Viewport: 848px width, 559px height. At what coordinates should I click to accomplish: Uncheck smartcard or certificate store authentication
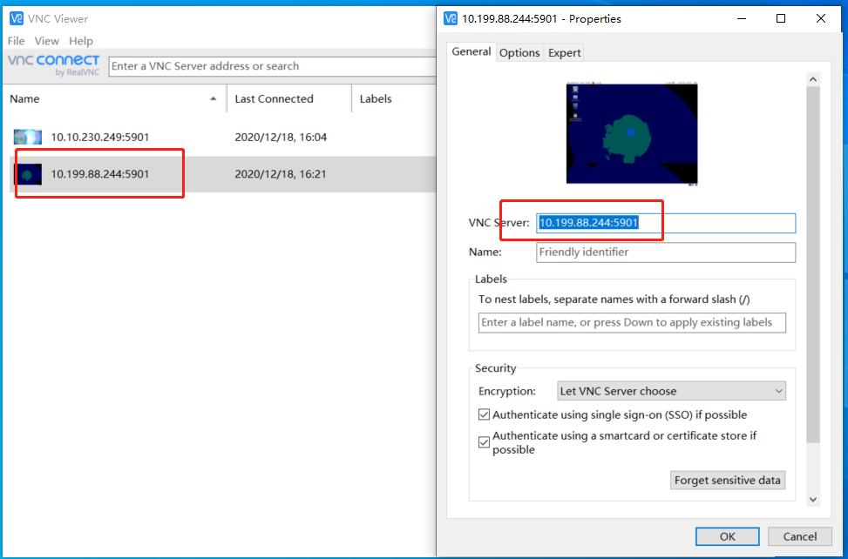tap(484, 441)
